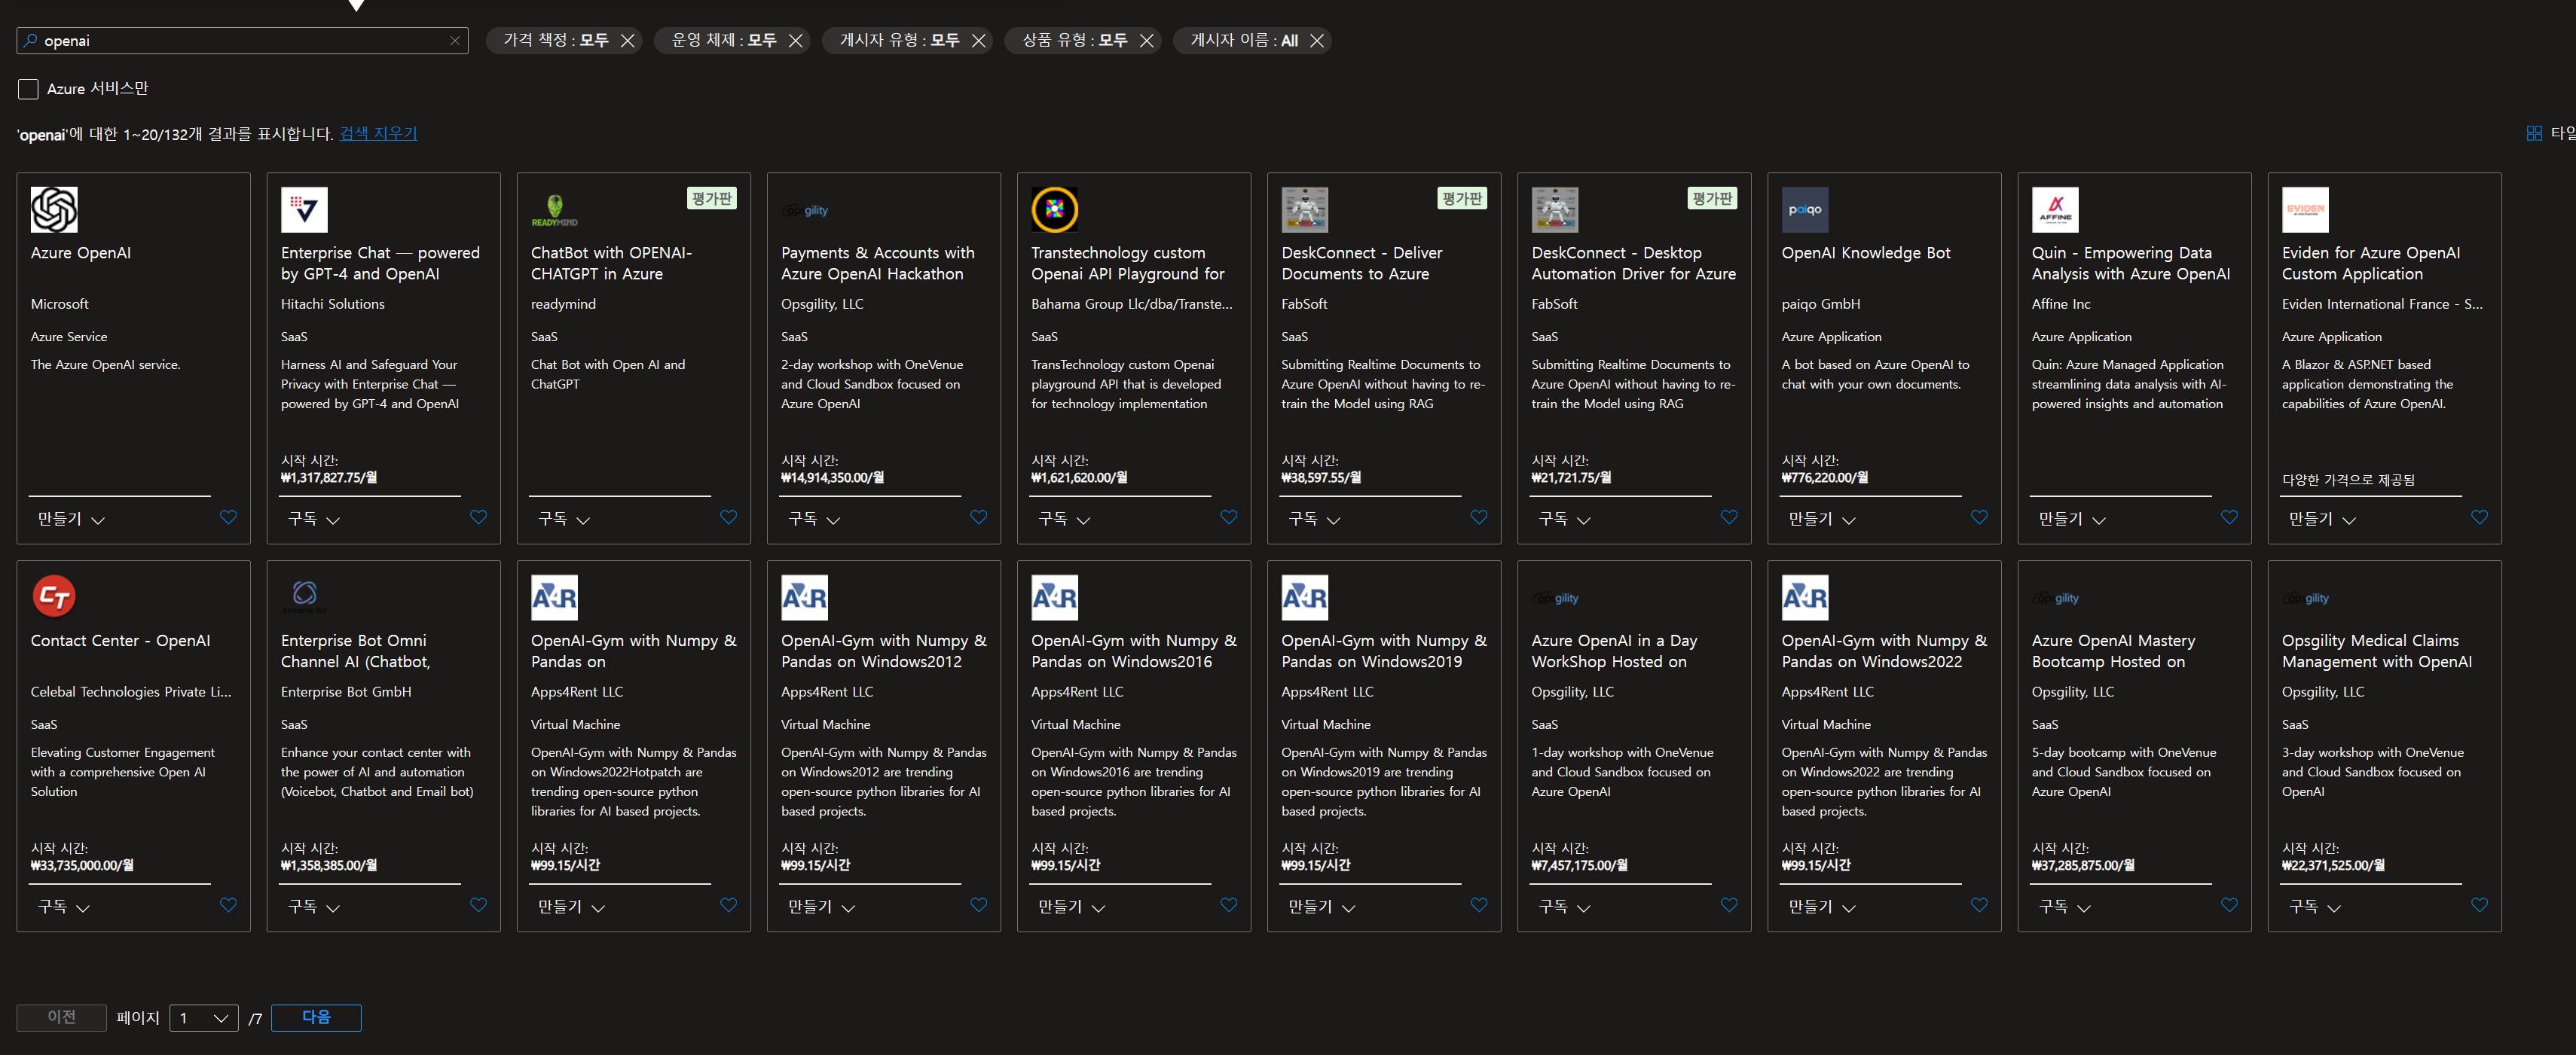The height and width of the screenshot is (1055, 2576).
Task: Open the 상품 유형 filter options
Action: click(1074, 41)
